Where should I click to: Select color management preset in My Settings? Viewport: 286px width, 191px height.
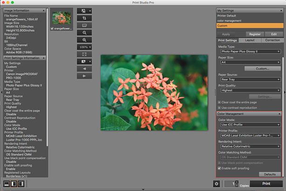[250, 20]
